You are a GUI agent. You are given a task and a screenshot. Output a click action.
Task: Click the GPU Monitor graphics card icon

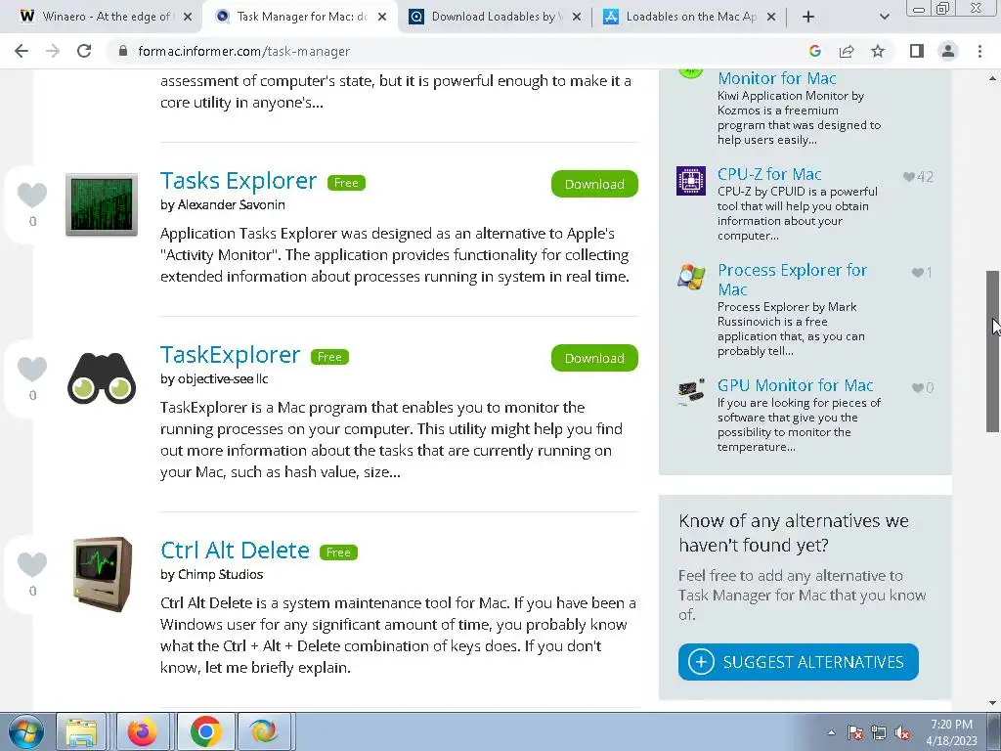point(691,391)
